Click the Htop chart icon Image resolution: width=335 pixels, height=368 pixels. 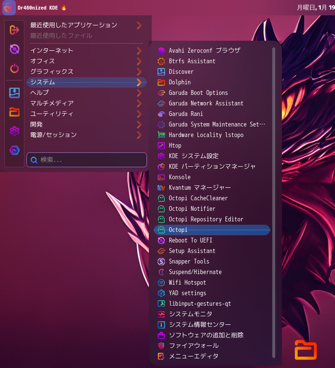(161, 146)
